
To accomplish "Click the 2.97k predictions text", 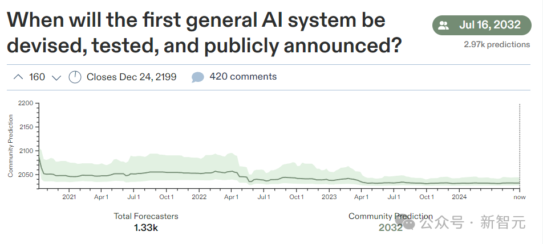I will 497,44.
